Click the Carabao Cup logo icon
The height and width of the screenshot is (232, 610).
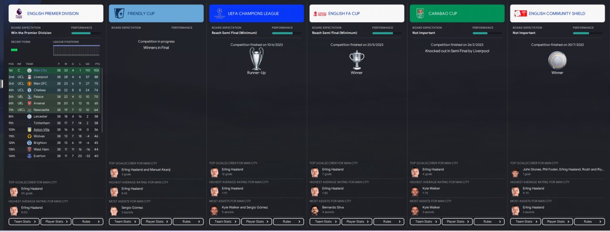click(x=420, y=13)
